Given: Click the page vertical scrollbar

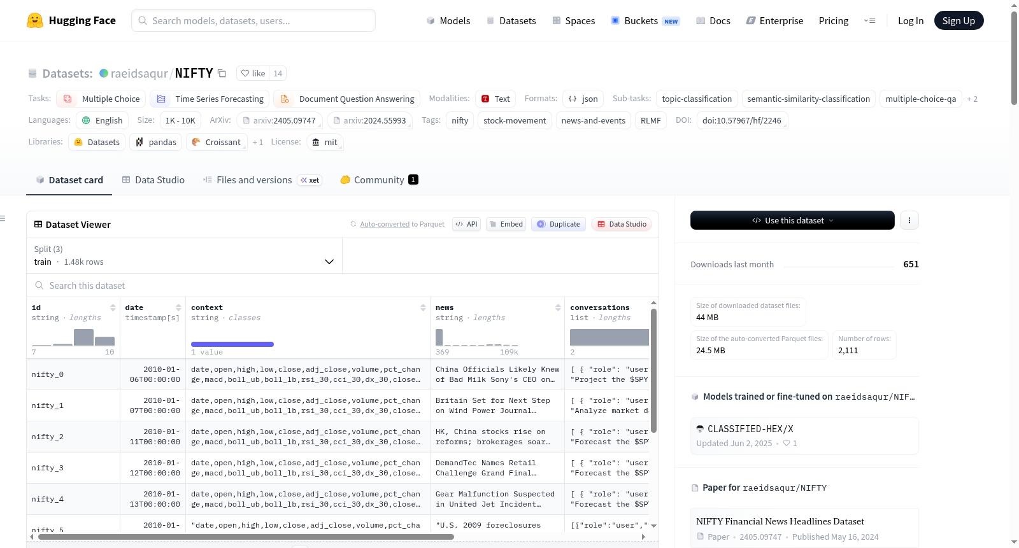Looking at the screenshot, I should click(x=1014, y=57).
